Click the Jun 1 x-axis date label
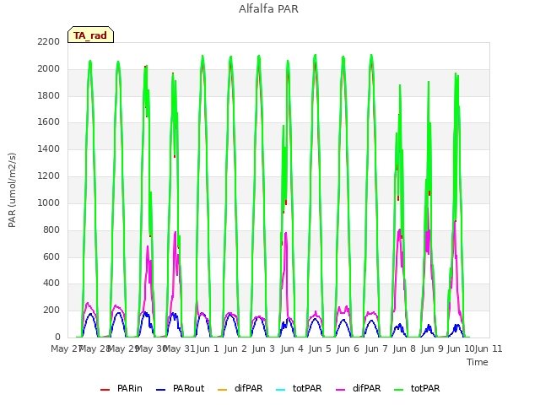The width and height of the screenshot is (540, 405). point(208,348)
